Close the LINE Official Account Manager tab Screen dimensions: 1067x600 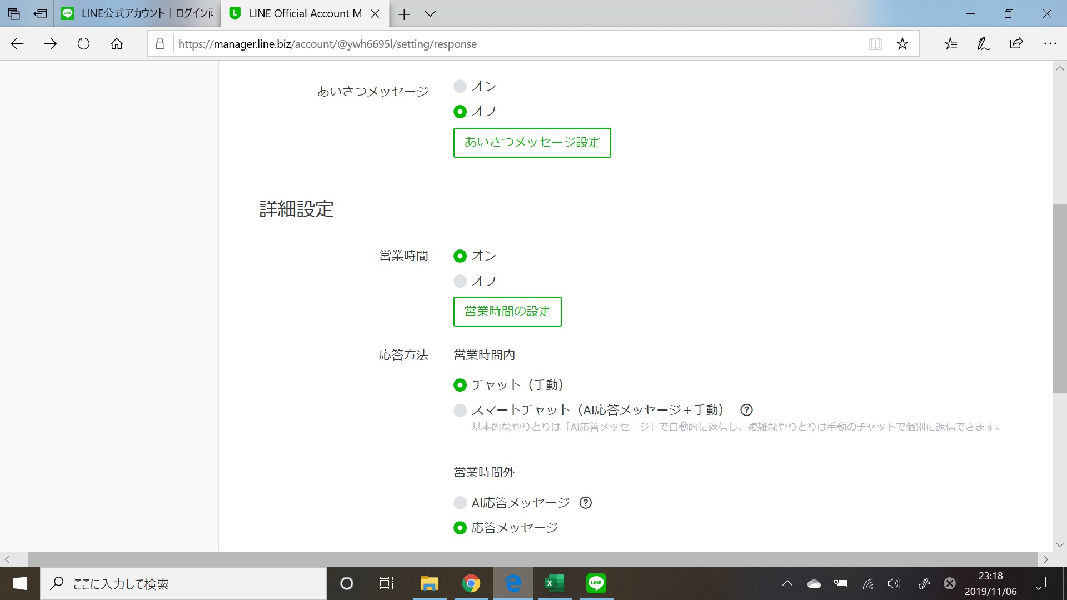coord(375,14)
